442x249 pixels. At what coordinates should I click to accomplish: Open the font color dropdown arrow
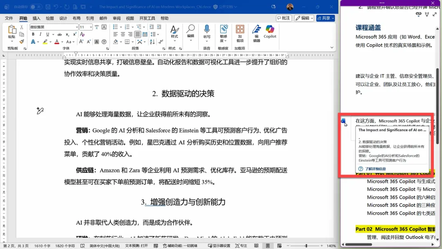point(62,42)
